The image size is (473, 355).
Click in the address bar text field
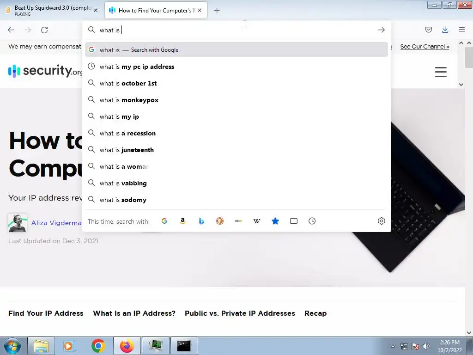point(237,30)
